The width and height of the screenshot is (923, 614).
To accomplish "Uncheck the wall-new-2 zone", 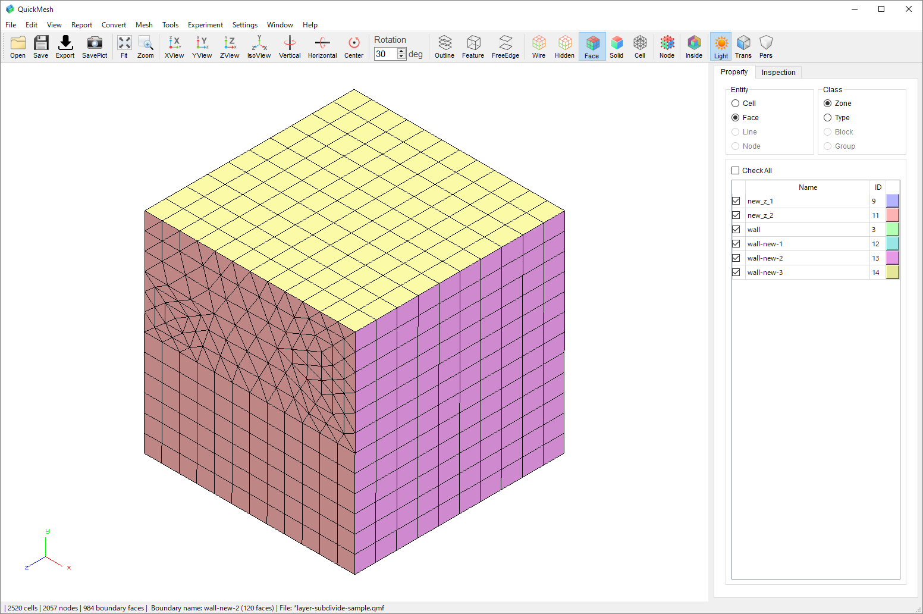I will (736, 258).
